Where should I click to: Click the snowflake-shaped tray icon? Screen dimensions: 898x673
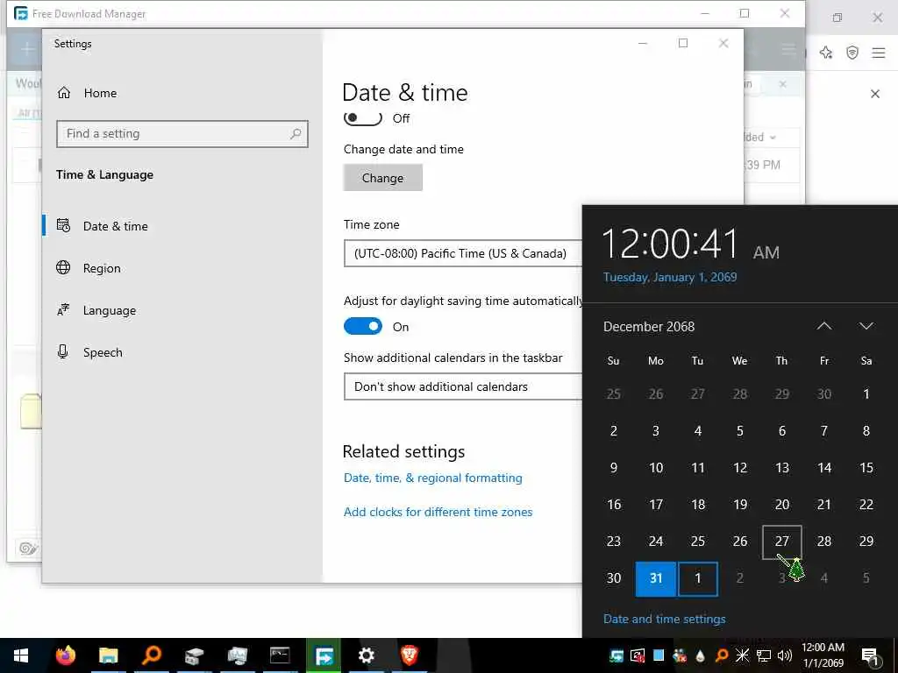pos(742,655)
